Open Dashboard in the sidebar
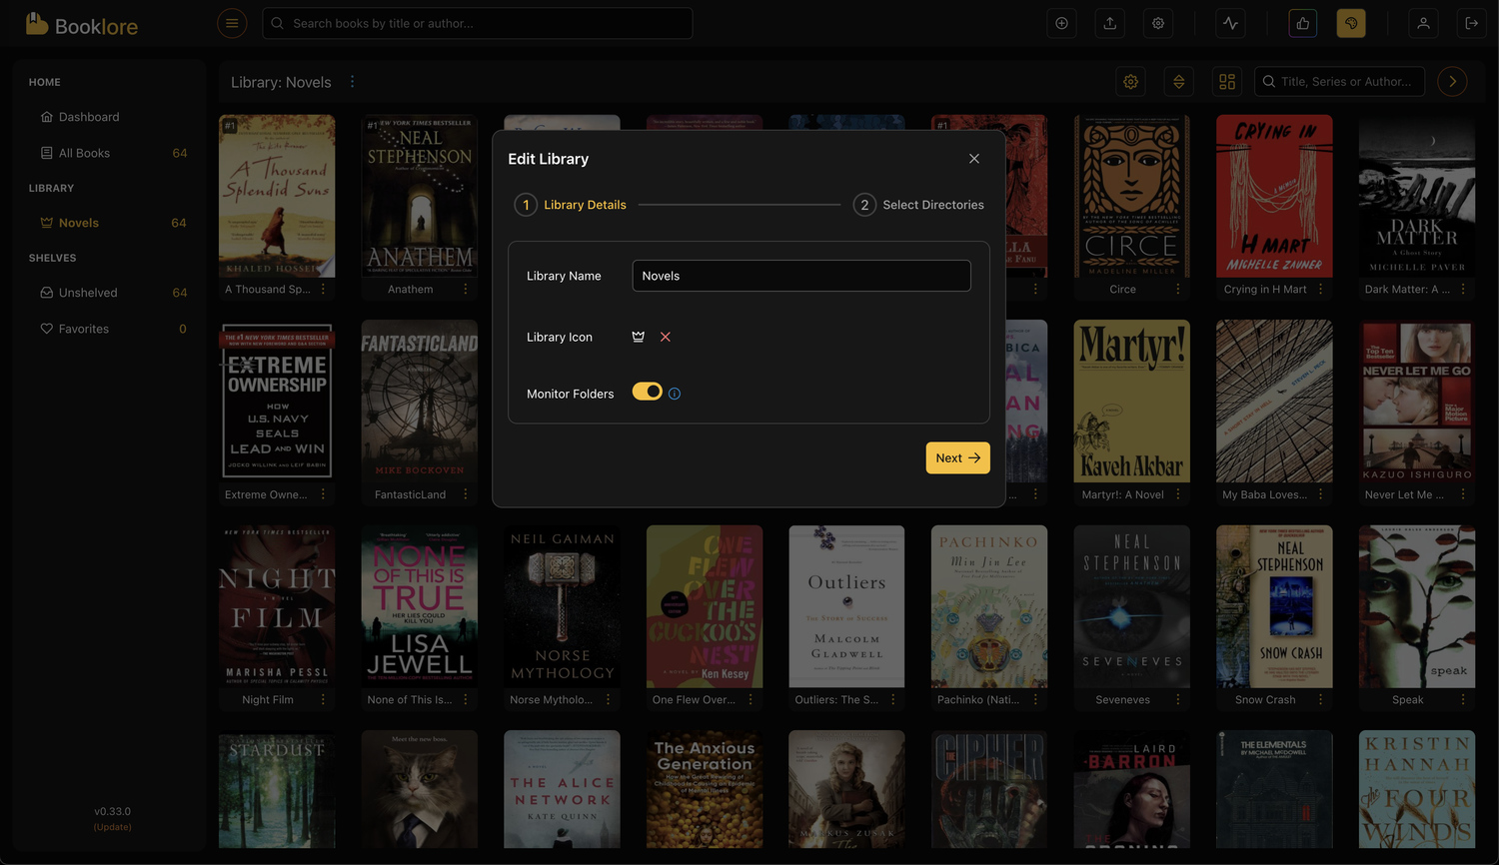 (x=89, y=117)
